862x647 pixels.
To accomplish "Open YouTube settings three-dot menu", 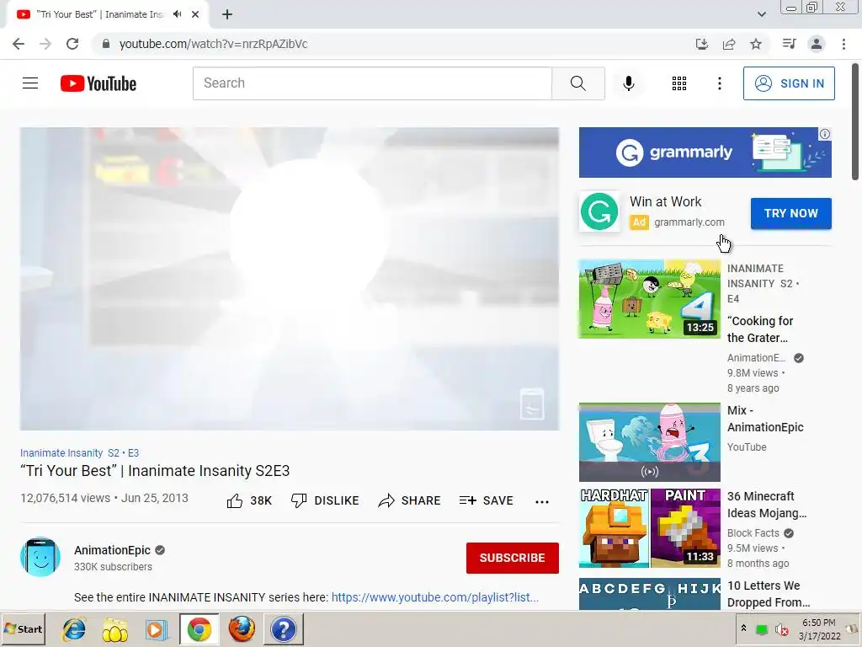I will tap(719, 83).
